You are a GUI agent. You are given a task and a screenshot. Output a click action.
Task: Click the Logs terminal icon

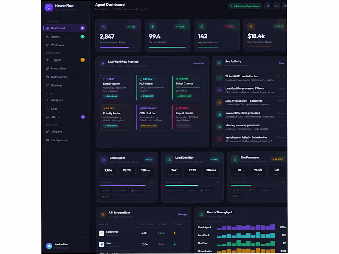click(x=47, y=109)
